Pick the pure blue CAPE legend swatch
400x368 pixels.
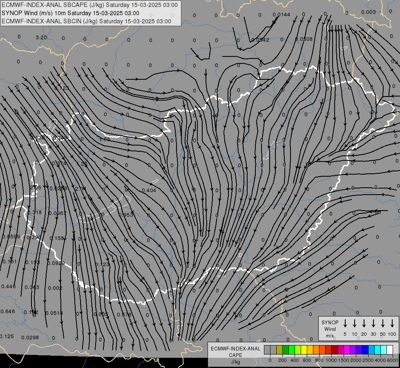click(365, 350)
